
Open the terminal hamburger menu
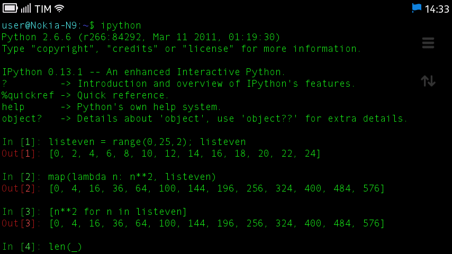(x=428, y=43)
